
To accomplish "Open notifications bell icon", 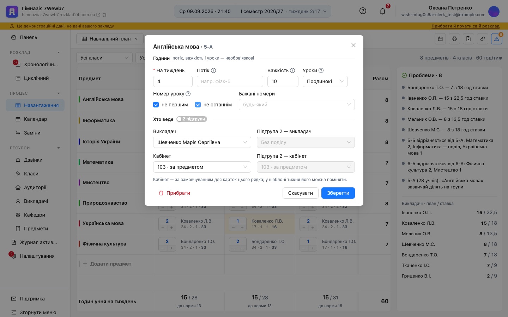I will pos(382,11).
